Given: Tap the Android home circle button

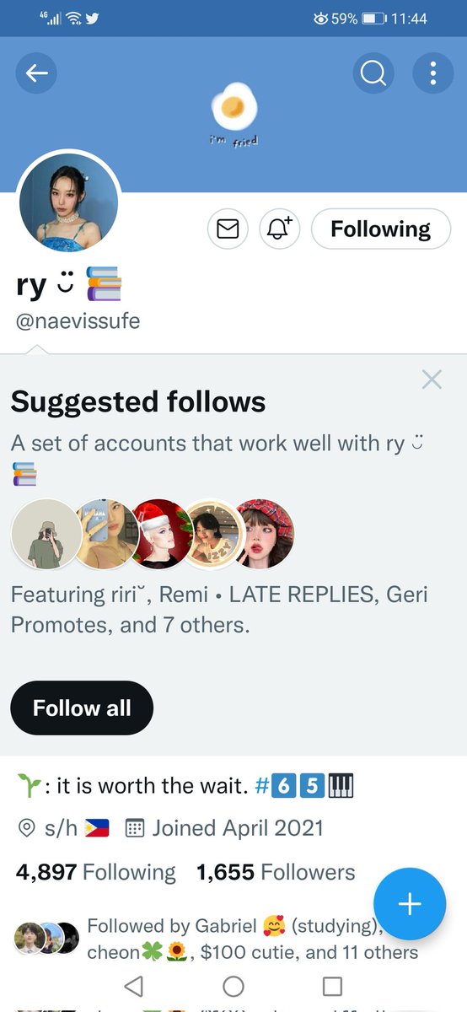Looking at the screenshot, I should pos(233,987).
